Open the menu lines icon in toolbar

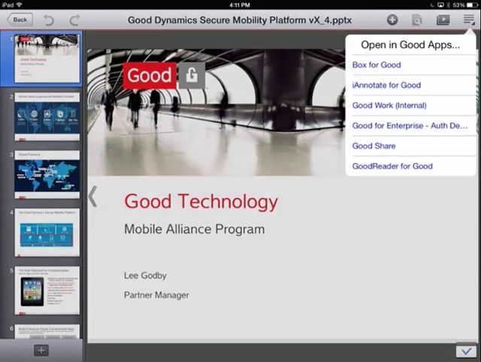(x=469, y=20)
